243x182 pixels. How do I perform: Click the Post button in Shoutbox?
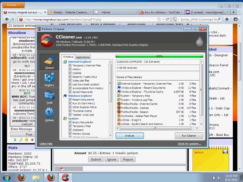coord(23,134)
